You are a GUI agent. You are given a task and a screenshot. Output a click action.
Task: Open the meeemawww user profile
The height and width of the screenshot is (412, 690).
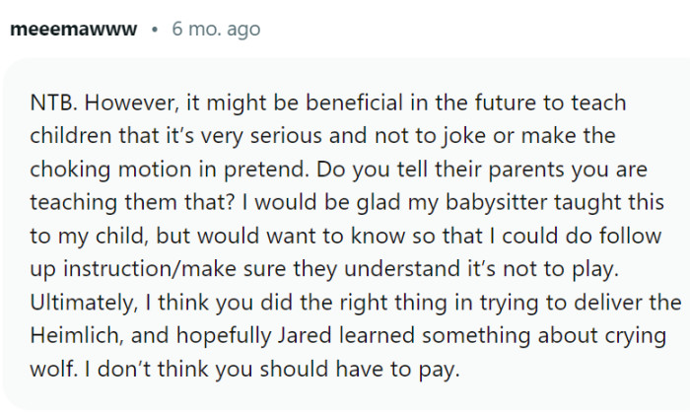tap(74, 29)
